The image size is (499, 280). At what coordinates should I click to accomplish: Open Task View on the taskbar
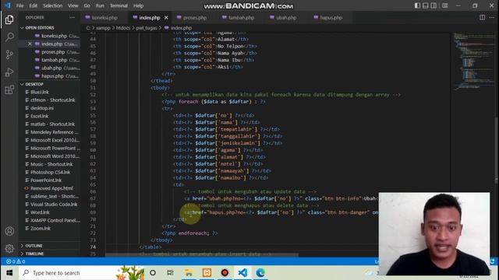click(170, 273)
